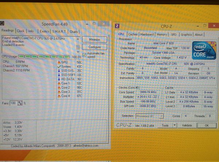Image resolution: width=219 pixels, height=162 pixels.
Task: Switch to the Exotics tab
Action: click(x=44, y=31)
